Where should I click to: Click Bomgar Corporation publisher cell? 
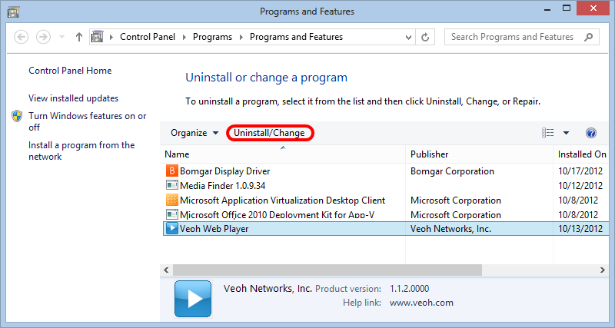pyautogui.click(x=452, y=171)
